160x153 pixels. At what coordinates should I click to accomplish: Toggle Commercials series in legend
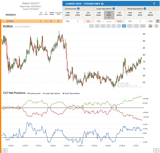click(x=34, y=93)
